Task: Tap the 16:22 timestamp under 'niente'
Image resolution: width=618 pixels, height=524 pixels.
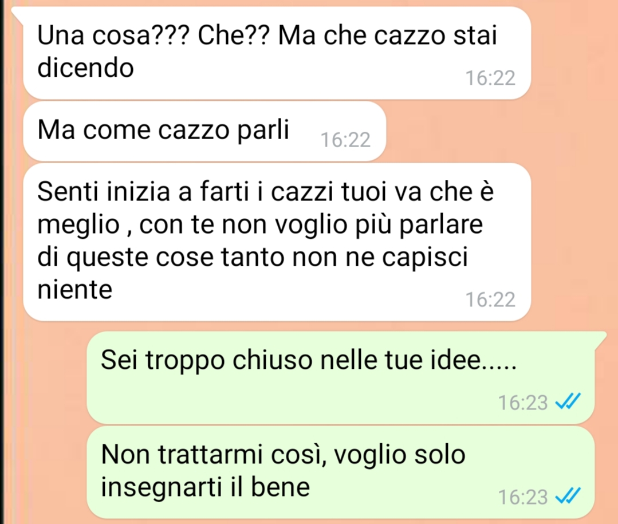Action: point(490,300)
